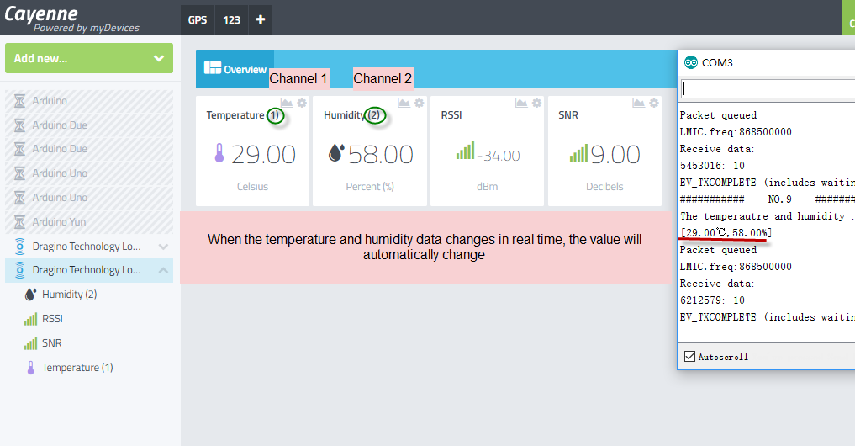Select Arduino device in sidebar
Image resolution: width=855 pixels, height=446 pixels.
click(x=89, y=100)
